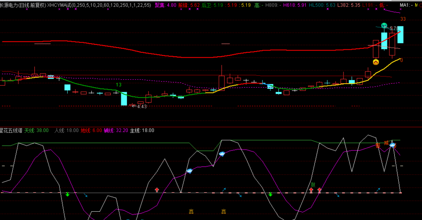
Task: Click the middle blue diamond near the purple peak
Action: click(x=222, y=154)
